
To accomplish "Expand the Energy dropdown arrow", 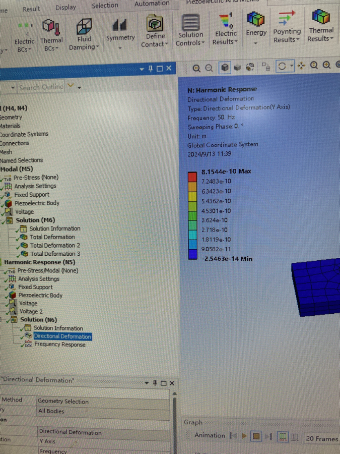I will click(255, 43).
